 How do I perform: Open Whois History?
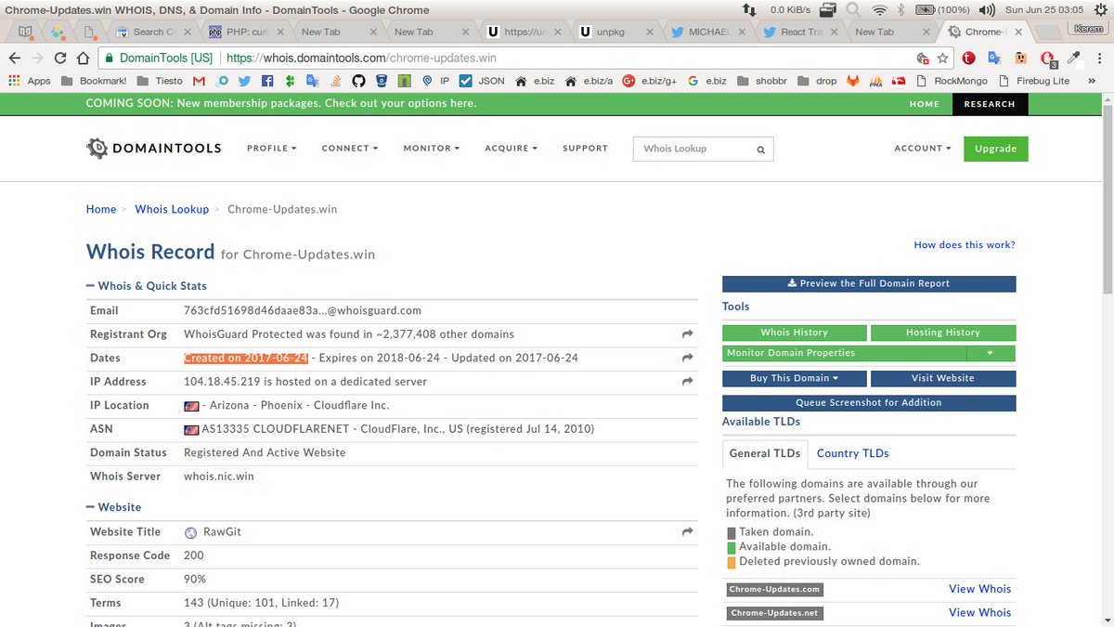coord(795,333)
